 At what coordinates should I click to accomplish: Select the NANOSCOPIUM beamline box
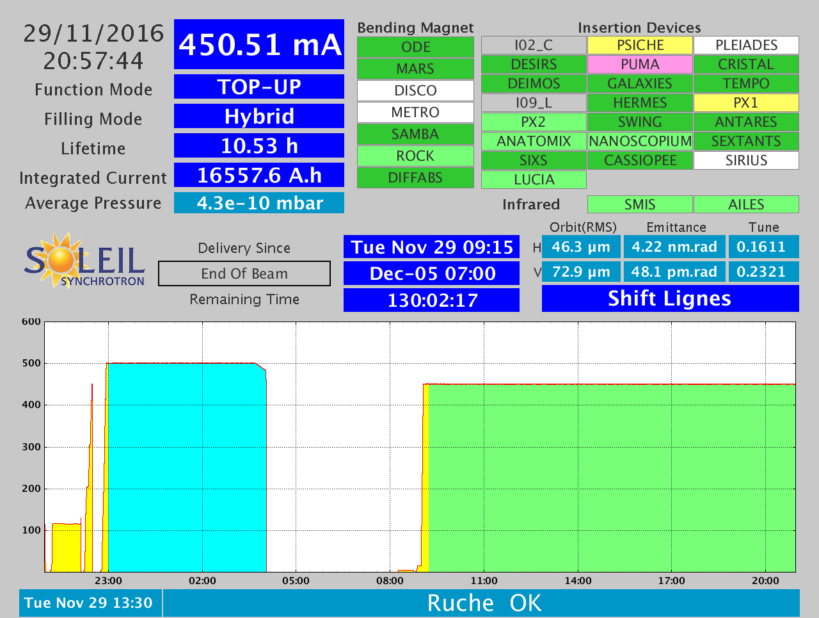click(640, 142)
